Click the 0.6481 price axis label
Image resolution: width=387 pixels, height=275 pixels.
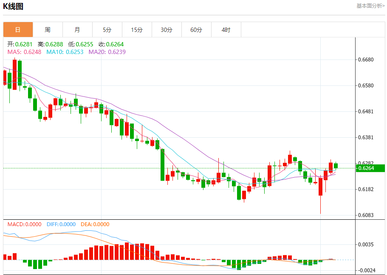(366, 111)
